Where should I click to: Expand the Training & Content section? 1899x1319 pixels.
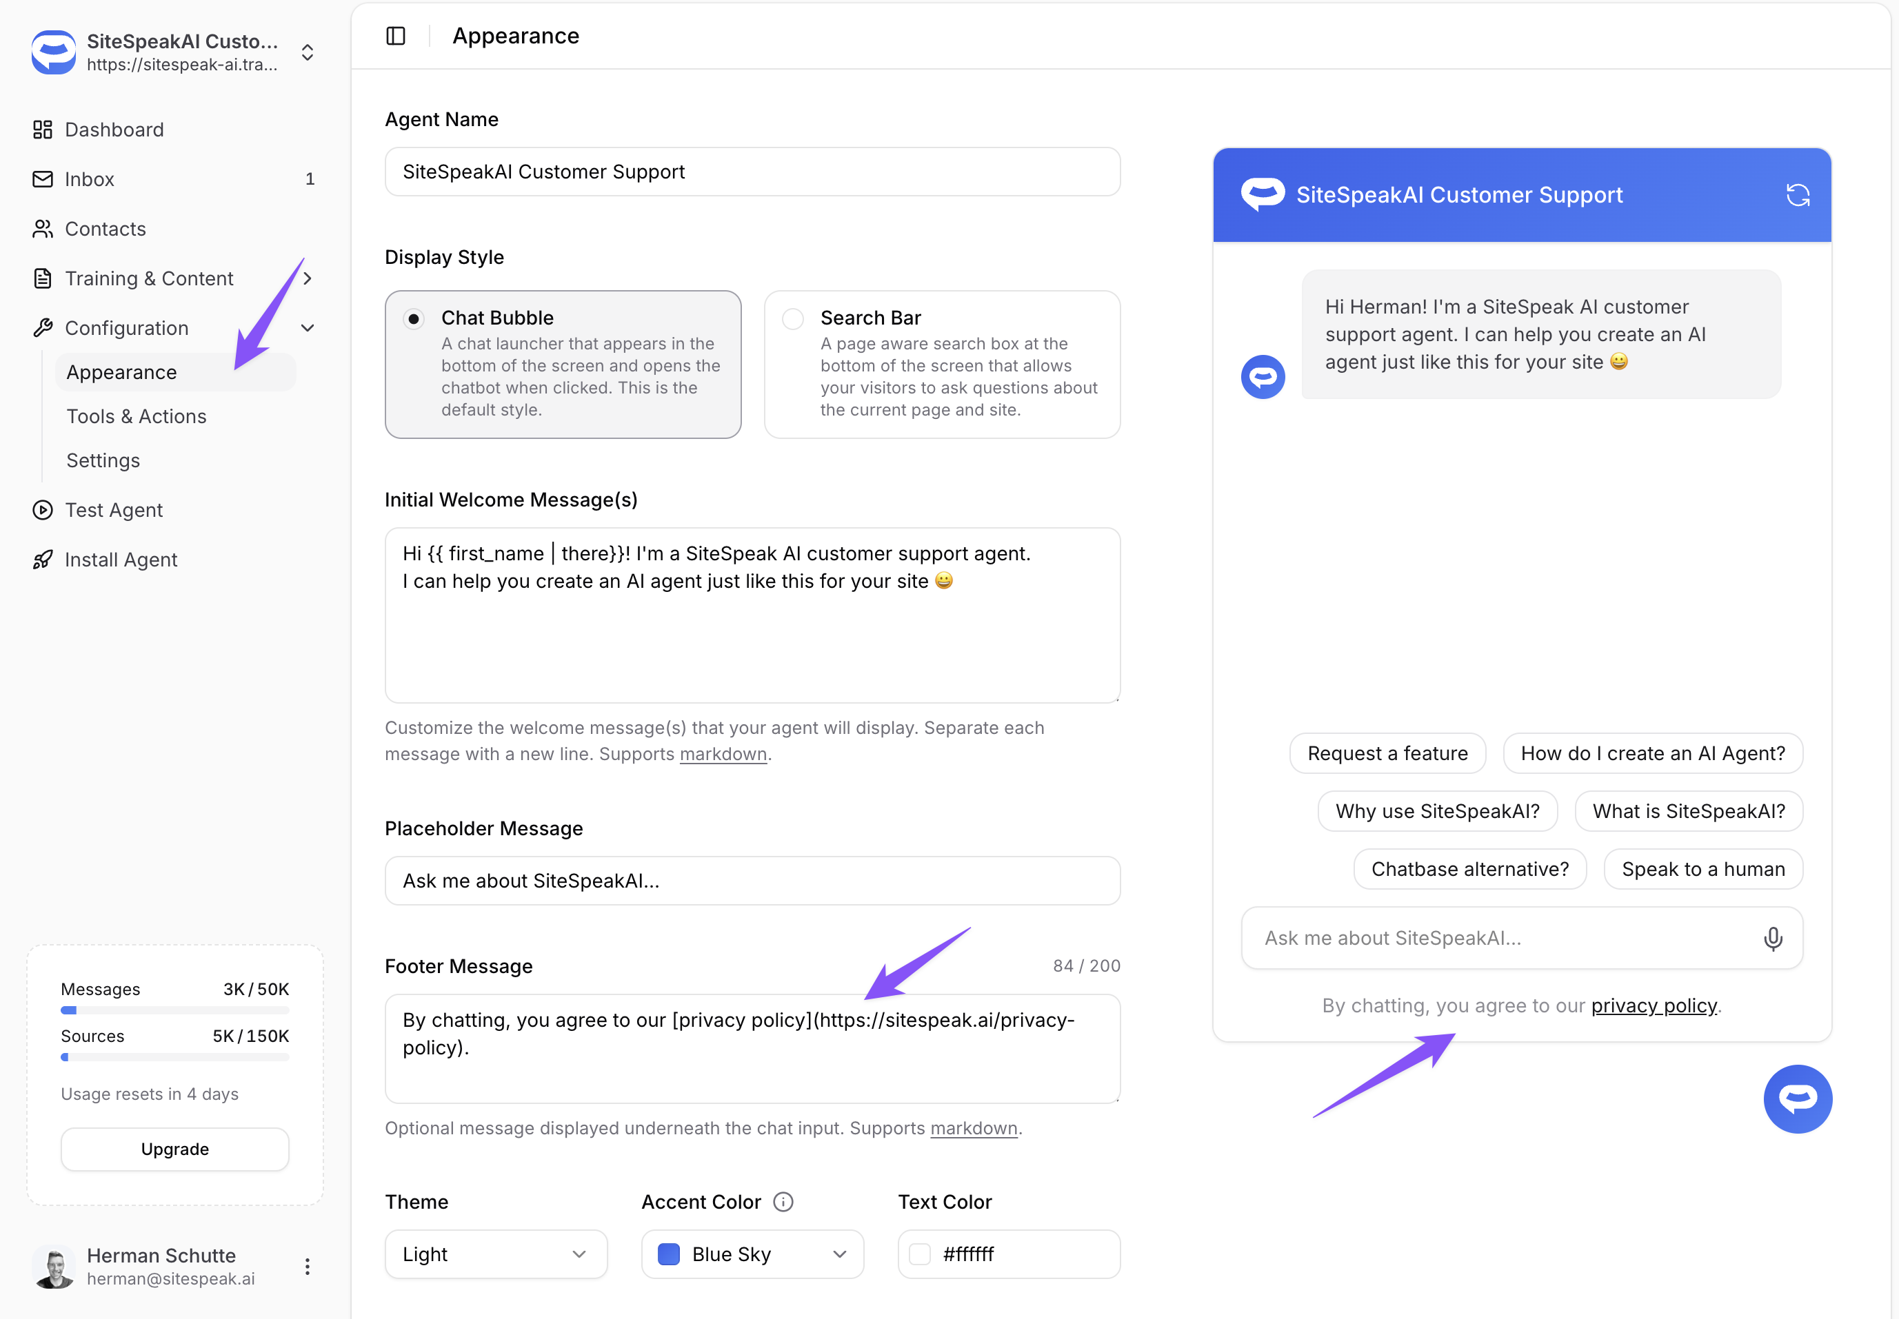pyautogui.click(x=308, y=278)
